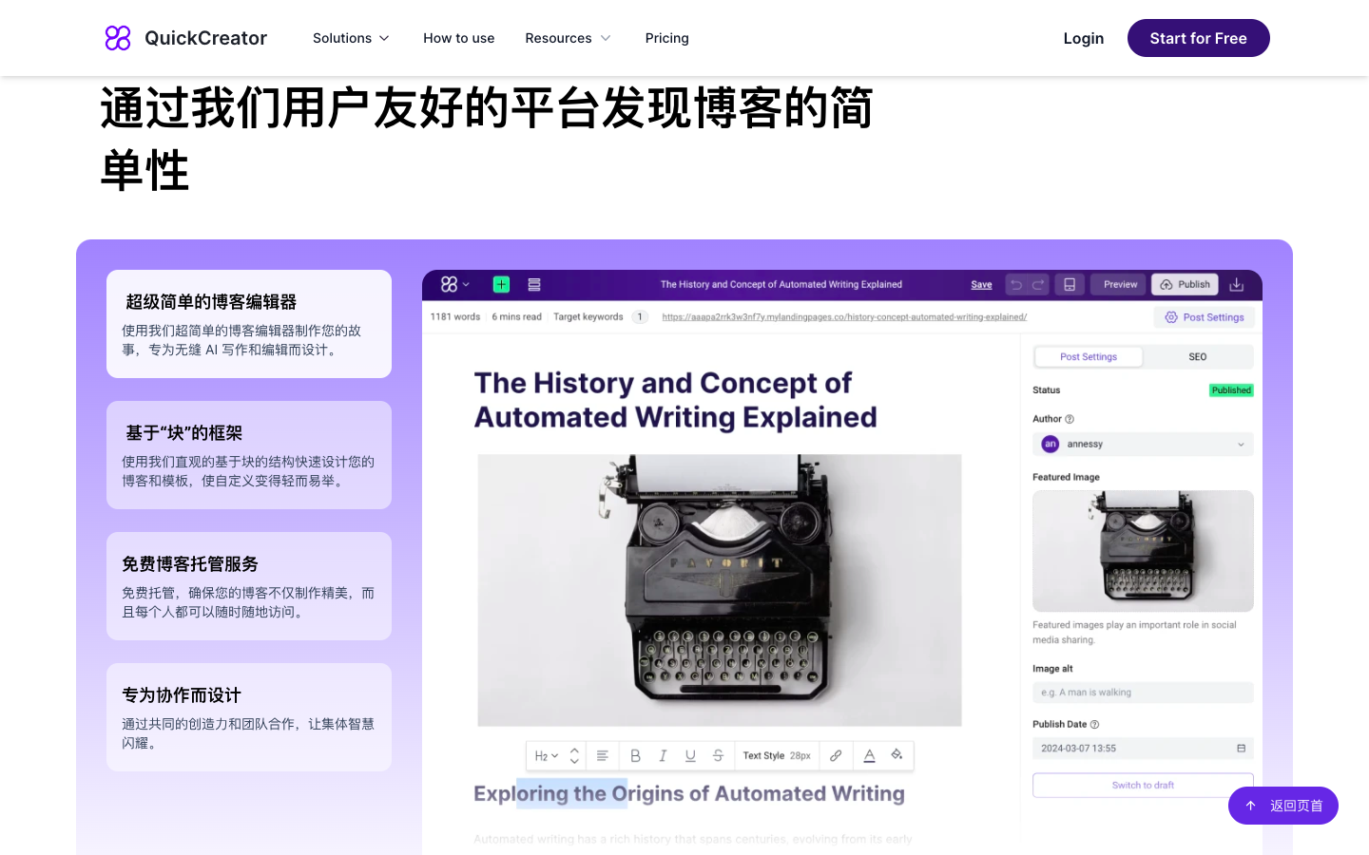Open the Pricing page
1369x855 pixels.
pyautogui.click(x=666, y=38)
